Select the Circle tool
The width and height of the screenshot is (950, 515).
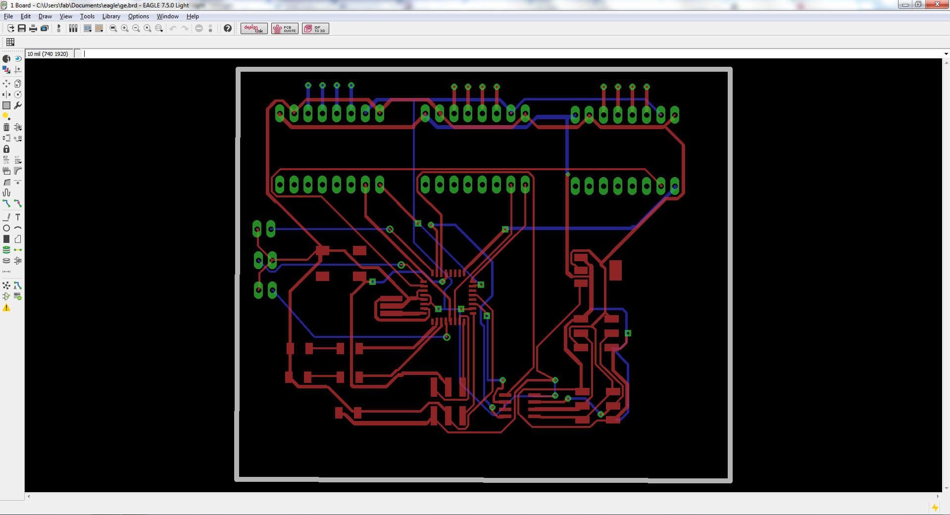6,228
